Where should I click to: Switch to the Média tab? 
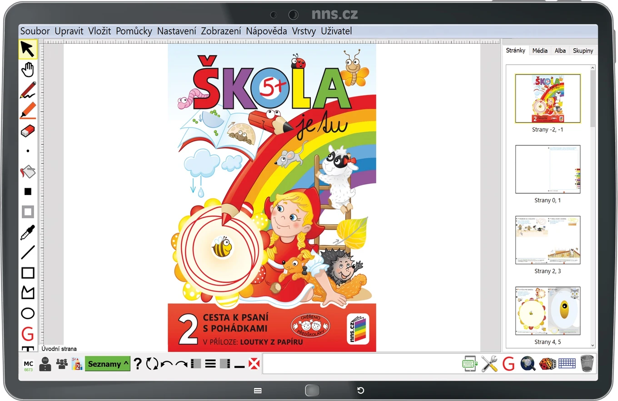[540, 50]
